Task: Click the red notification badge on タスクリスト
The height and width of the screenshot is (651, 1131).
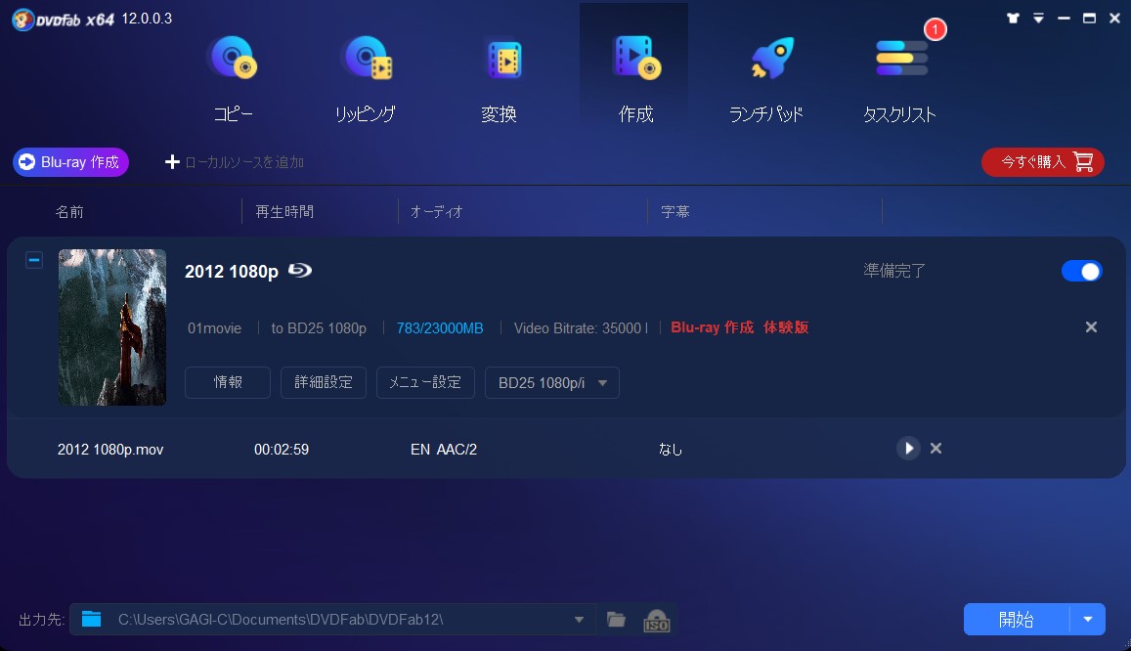Action: [935, 29]
